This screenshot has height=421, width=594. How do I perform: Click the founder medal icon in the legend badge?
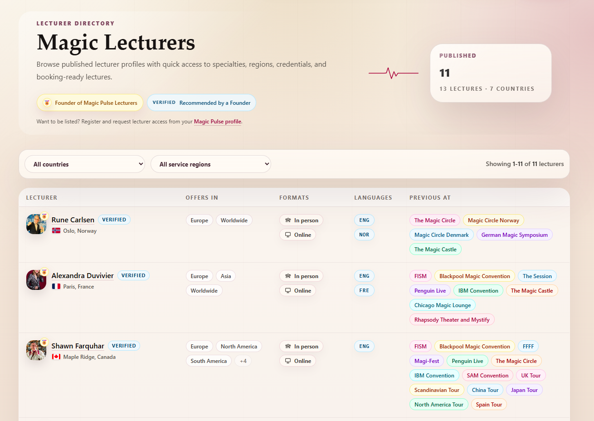click(x=47, y=103)
